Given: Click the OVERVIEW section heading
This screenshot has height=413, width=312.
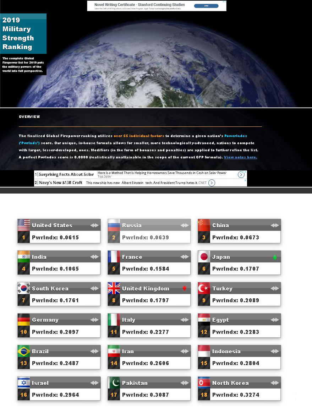Looking at the screenshot, I should click(29, 117).
